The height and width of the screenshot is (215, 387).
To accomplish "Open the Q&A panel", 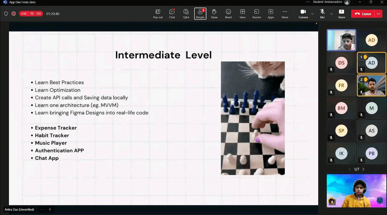I will 186,13.
